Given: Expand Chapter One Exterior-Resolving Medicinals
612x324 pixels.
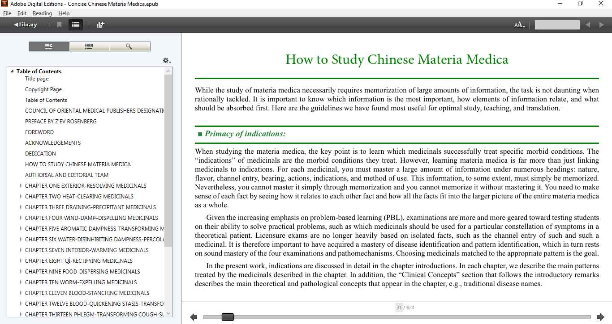Looking at the screenshot, I should tap(21, 185).
